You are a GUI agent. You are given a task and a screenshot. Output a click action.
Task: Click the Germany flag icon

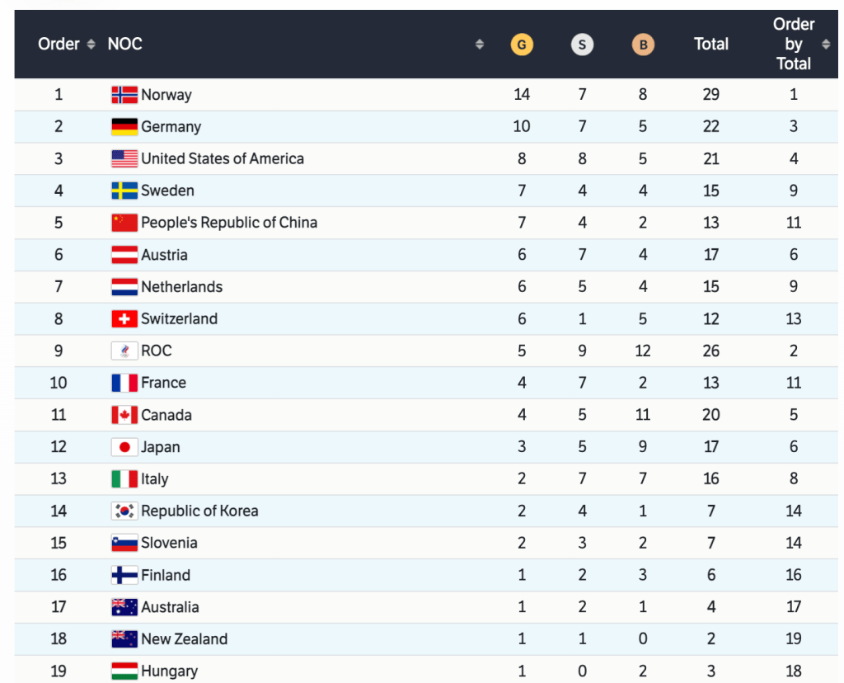[124, 127]
